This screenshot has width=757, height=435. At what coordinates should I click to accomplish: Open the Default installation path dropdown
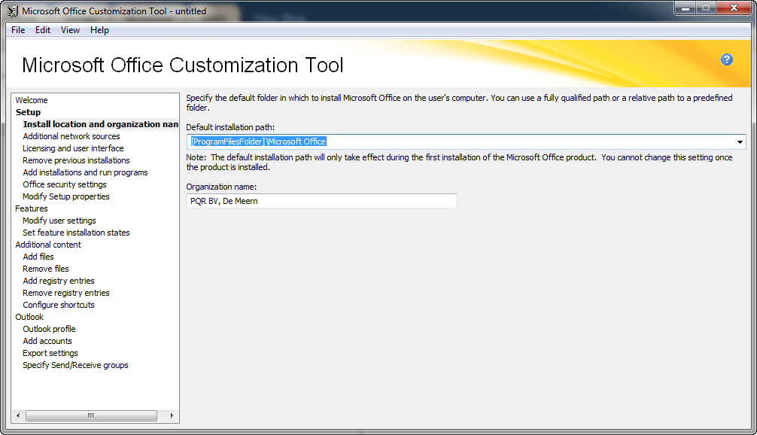pyautogui.click(x=740, y=141)
